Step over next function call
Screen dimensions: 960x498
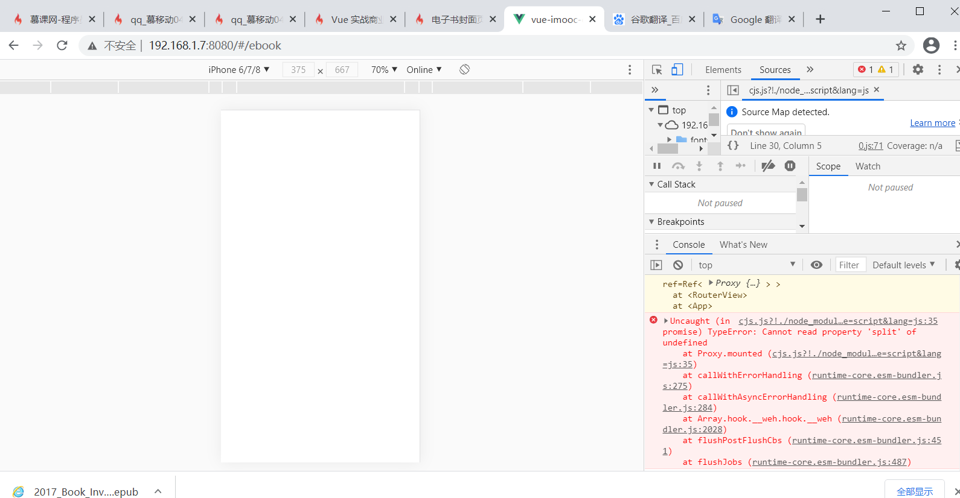tap(678, 166)
